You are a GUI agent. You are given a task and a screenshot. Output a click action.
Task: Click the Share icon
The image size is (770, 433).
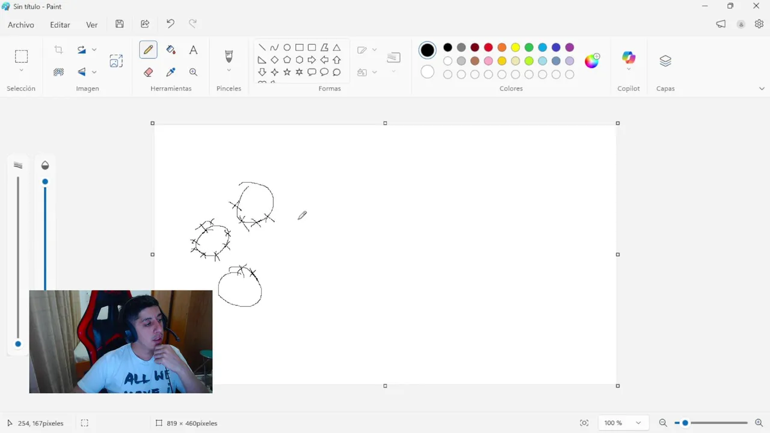tap(145, 24)
